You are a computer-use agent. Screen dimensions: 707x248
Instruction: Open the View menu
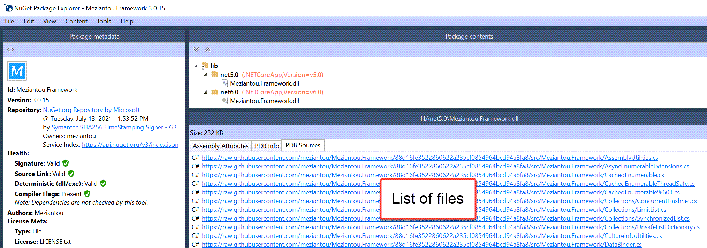(50, 21)
